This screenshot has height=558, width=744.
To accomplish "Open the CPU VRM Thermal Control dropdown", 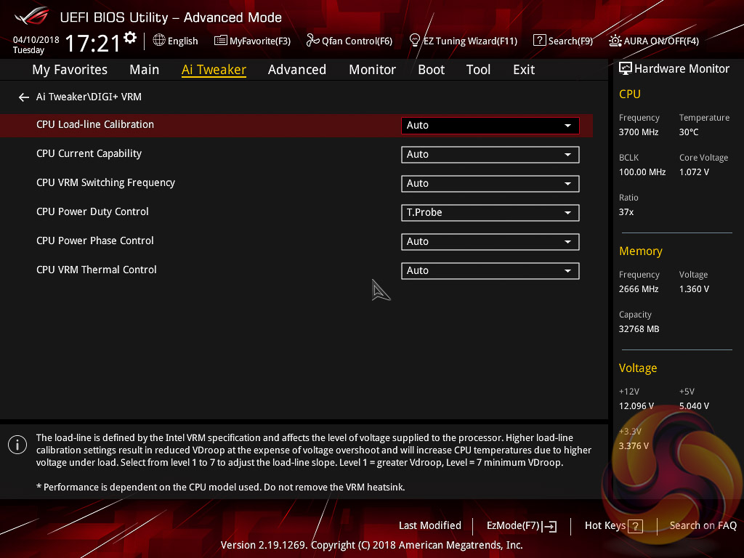I will pos(490,271).
